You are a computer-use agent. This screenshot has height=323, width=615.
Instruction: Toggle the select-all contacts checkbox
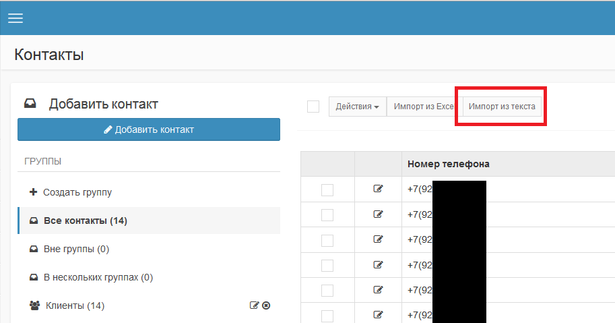click(313, 107)
